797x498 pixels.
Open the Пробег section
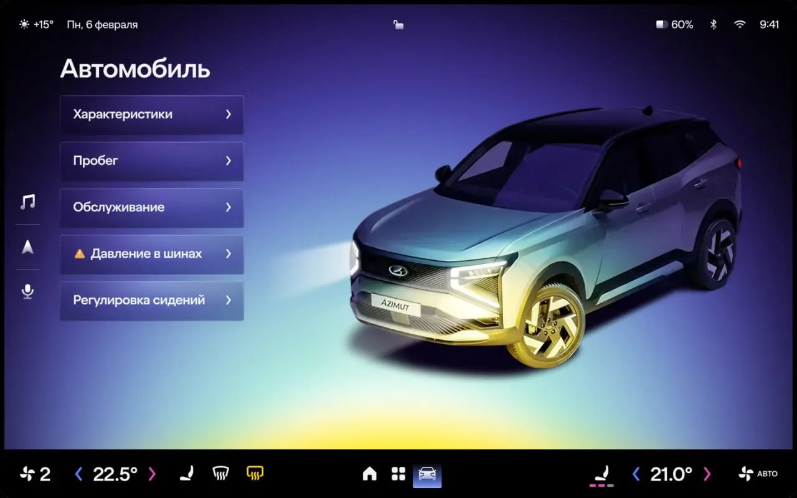click(x=152, y=161)
